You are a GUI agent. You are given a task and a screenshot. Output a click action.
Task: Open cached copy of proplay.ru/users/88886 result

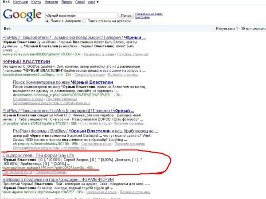pos(99,54)
